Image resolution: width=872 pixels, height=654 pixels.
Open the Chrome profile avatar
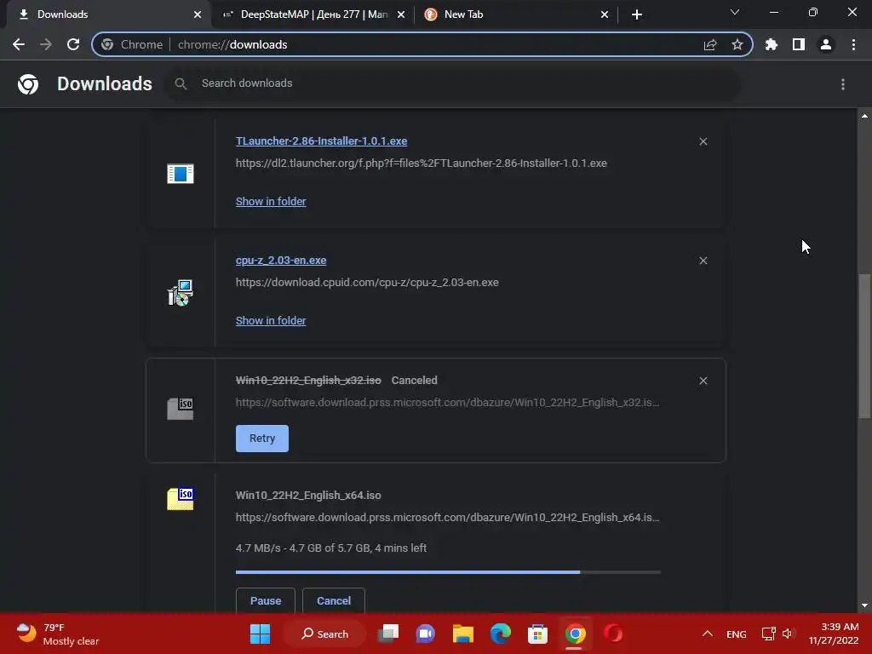pos(826,44)
